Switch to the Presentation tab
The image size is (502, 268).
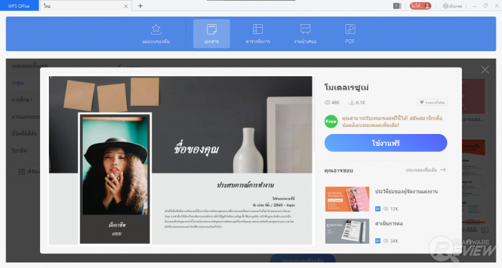(305, 34)
